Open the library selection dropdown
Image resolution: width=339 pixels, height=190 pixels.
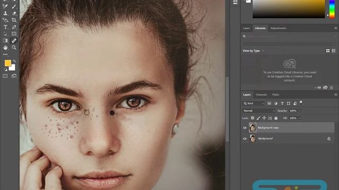290,44
